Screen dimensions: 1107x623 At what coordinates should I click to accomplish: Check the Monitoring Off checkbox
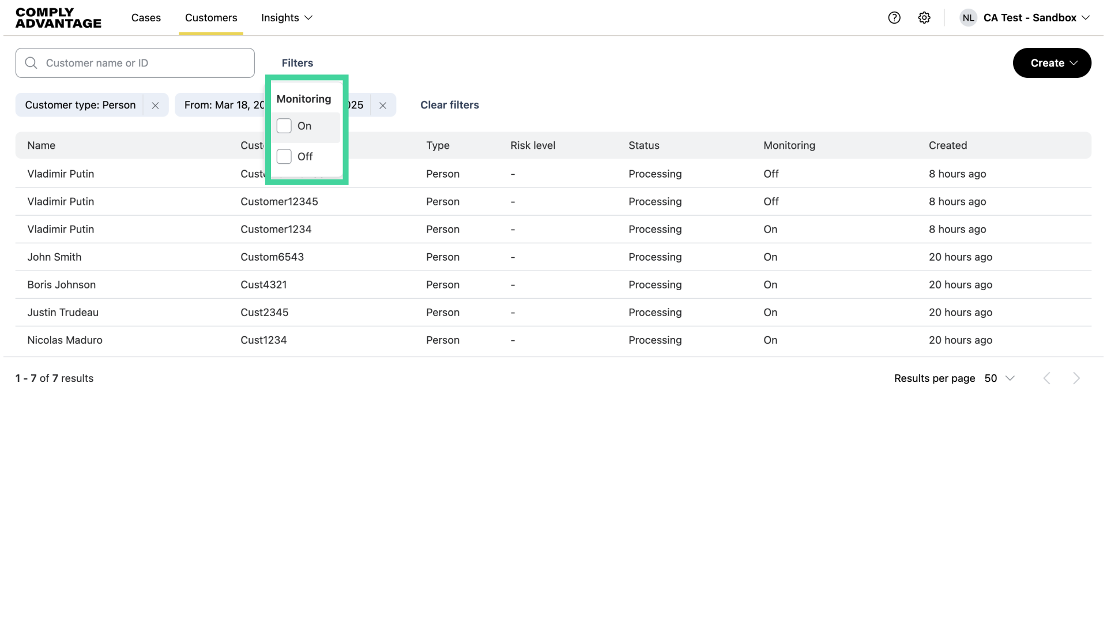[x=284, y=156]
